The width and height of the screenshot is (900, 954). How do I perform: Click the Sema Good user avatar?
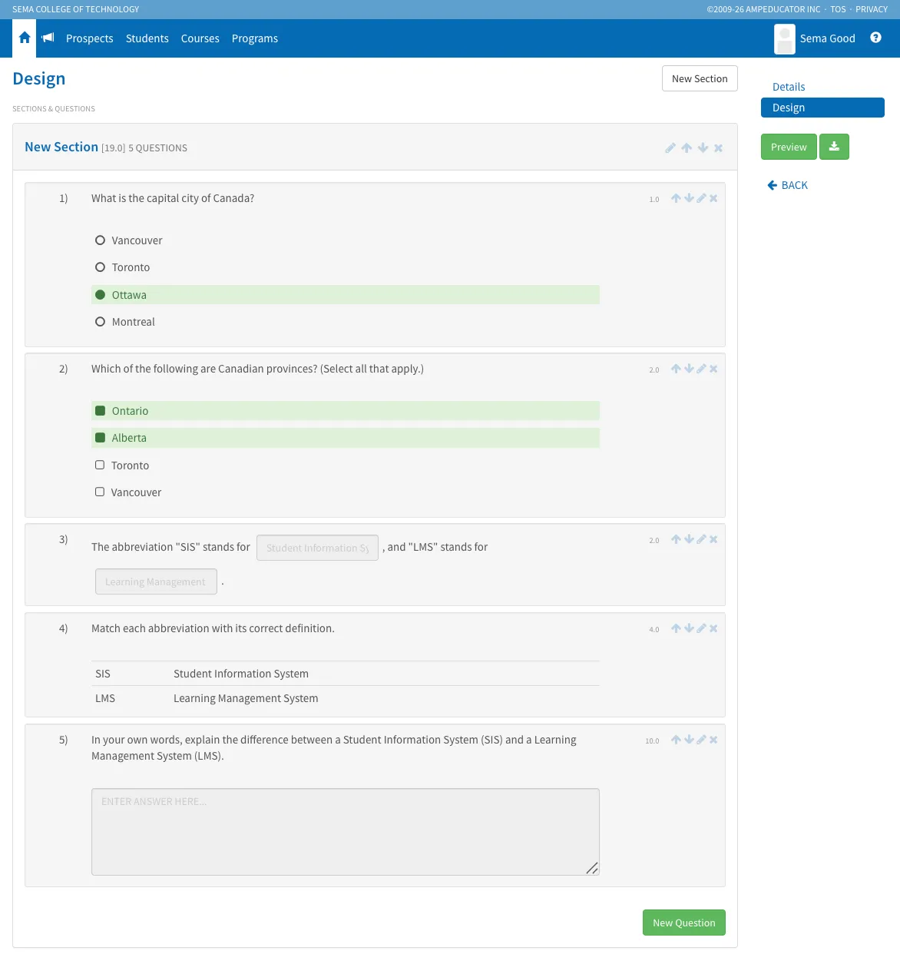[x=785, y=38]
